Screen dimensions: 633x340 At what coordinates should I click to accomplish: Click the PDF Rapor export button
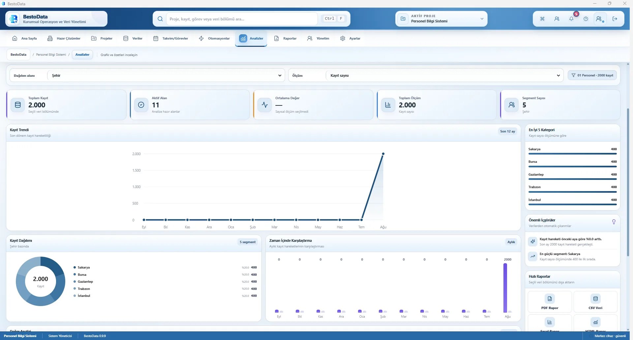click(x=550, y=302)
